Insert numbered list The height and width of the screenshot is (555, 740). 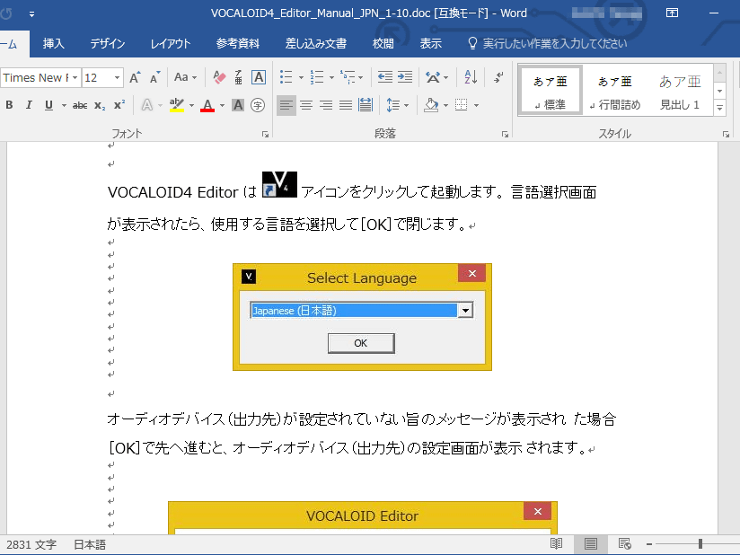[317, 77]
